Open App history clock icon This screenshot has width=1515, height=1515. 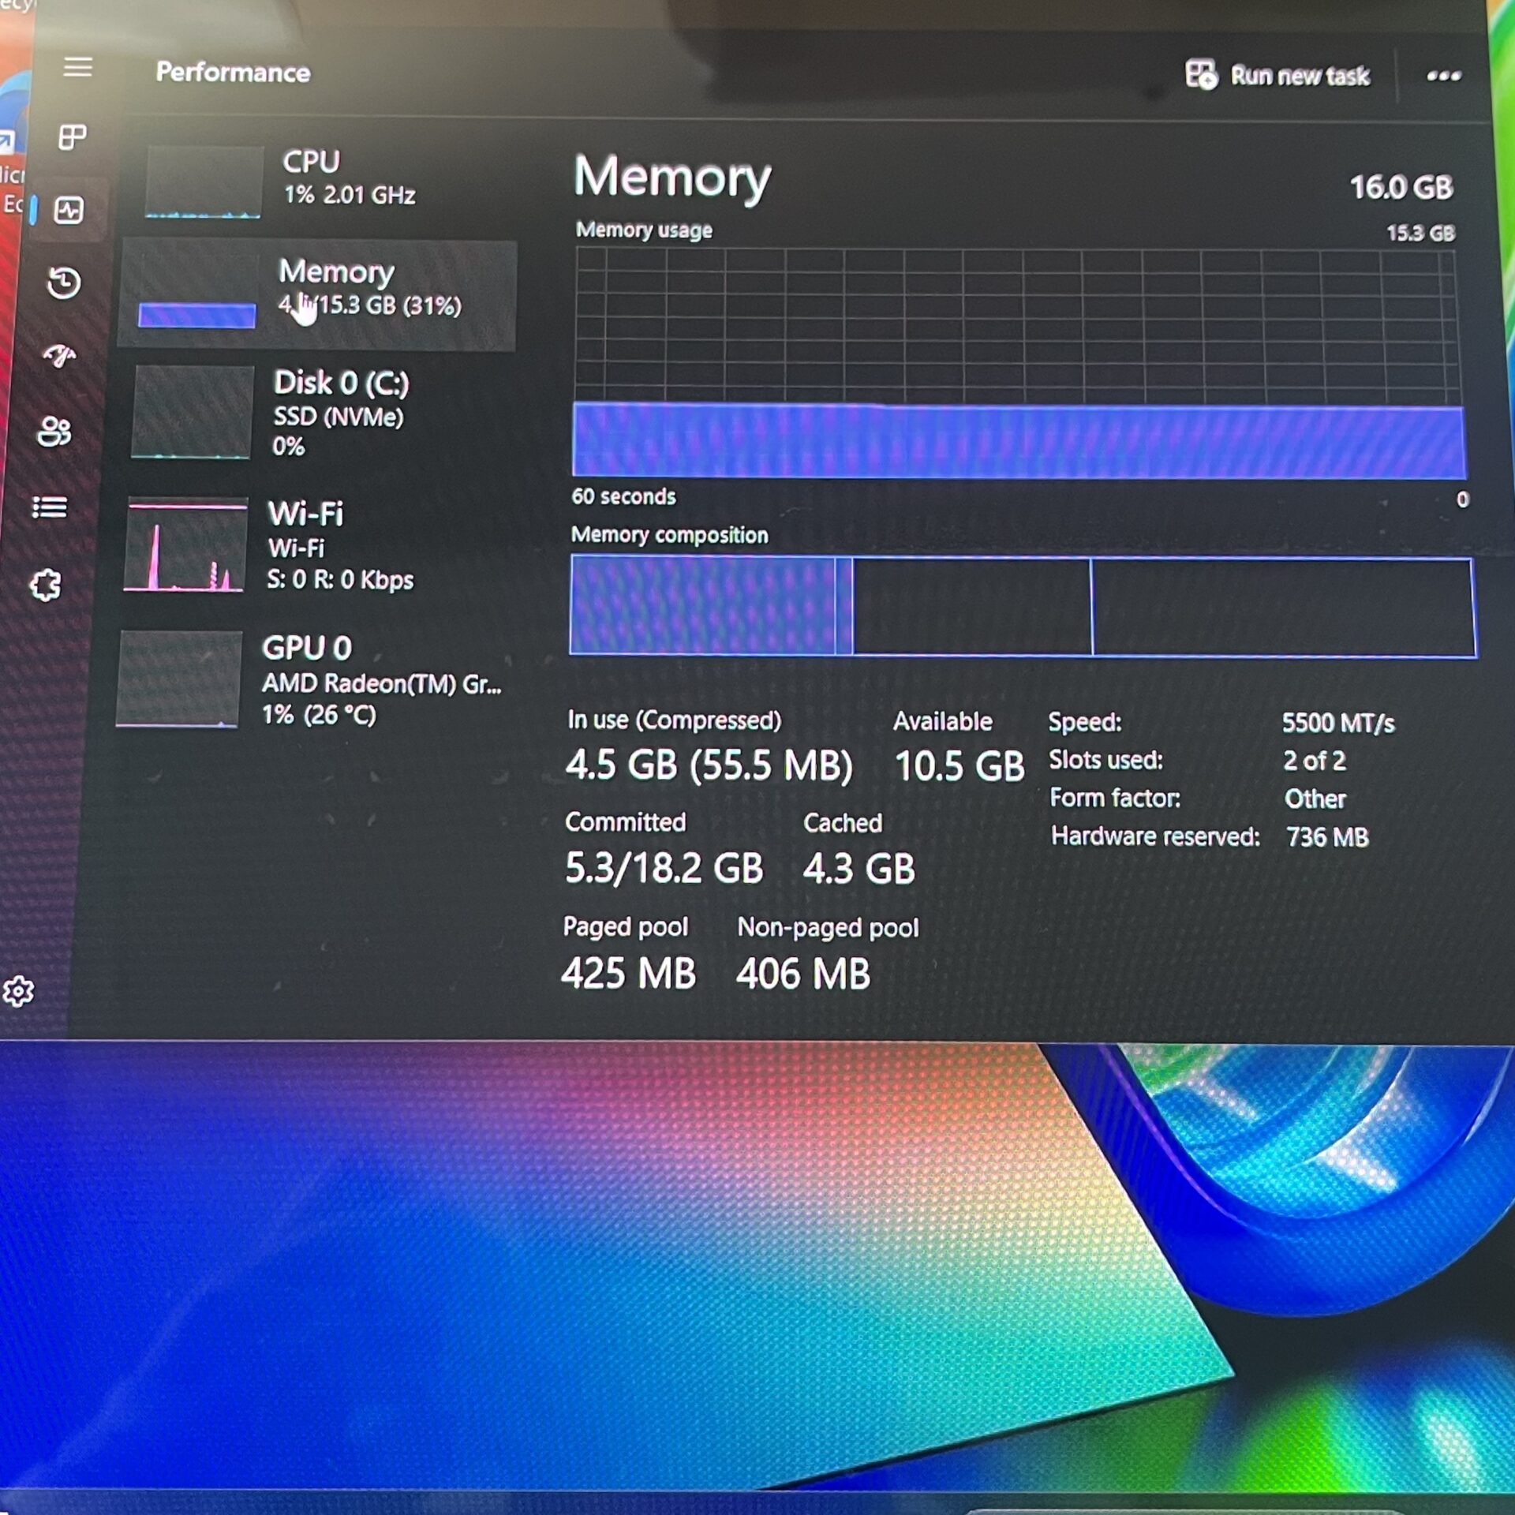(64, 282)
